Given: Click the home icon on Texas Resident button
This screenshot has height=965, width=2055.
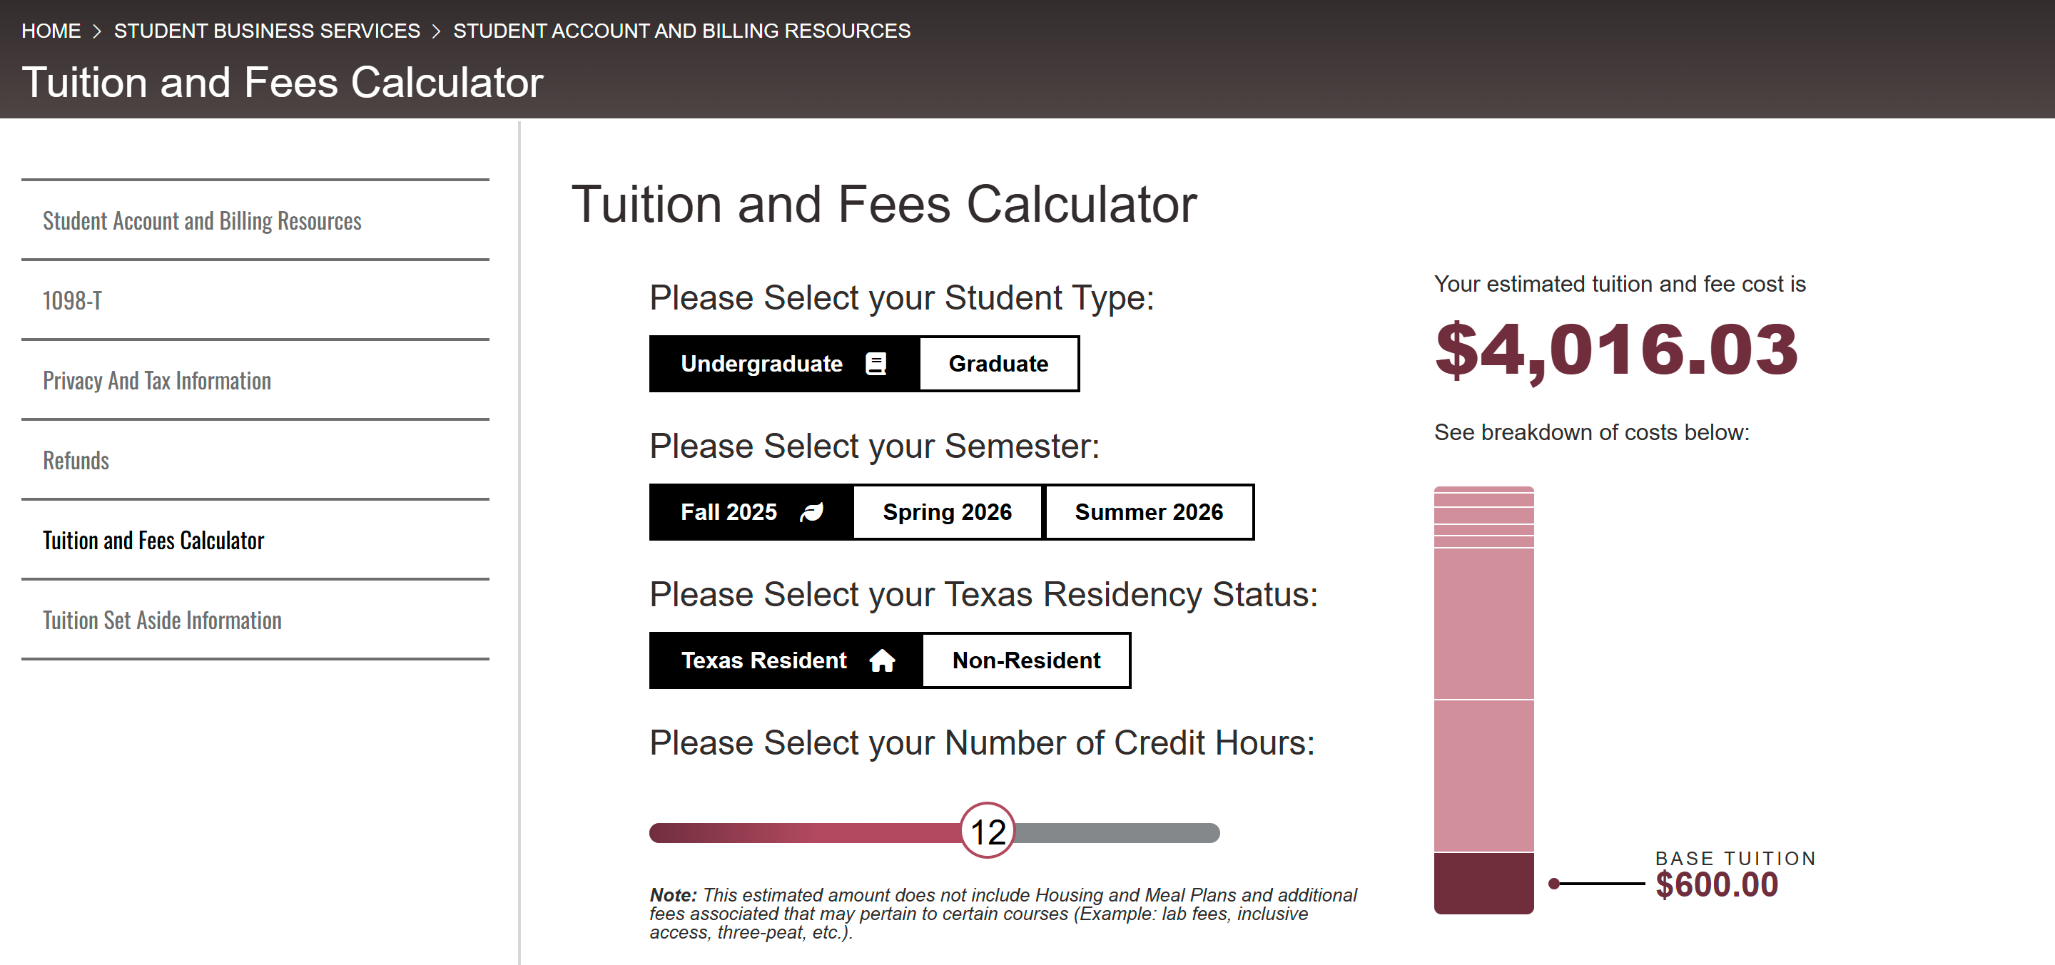Looking at the screenshot, I should pyautogui.click(x=881, y=660).
